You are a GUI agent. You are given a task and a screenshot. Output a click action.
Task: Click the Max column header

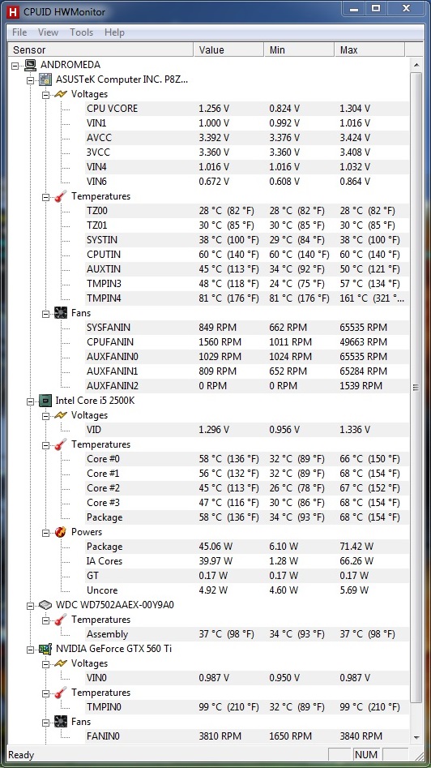(369, 50)
